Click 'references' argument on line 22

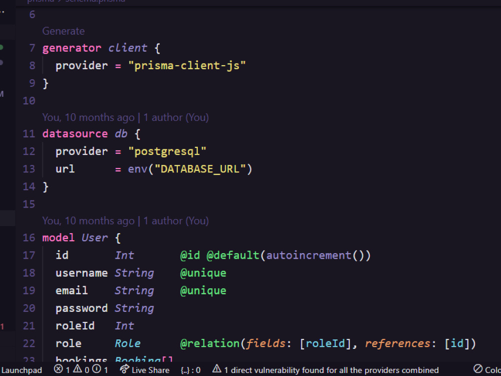click(397, 343)
